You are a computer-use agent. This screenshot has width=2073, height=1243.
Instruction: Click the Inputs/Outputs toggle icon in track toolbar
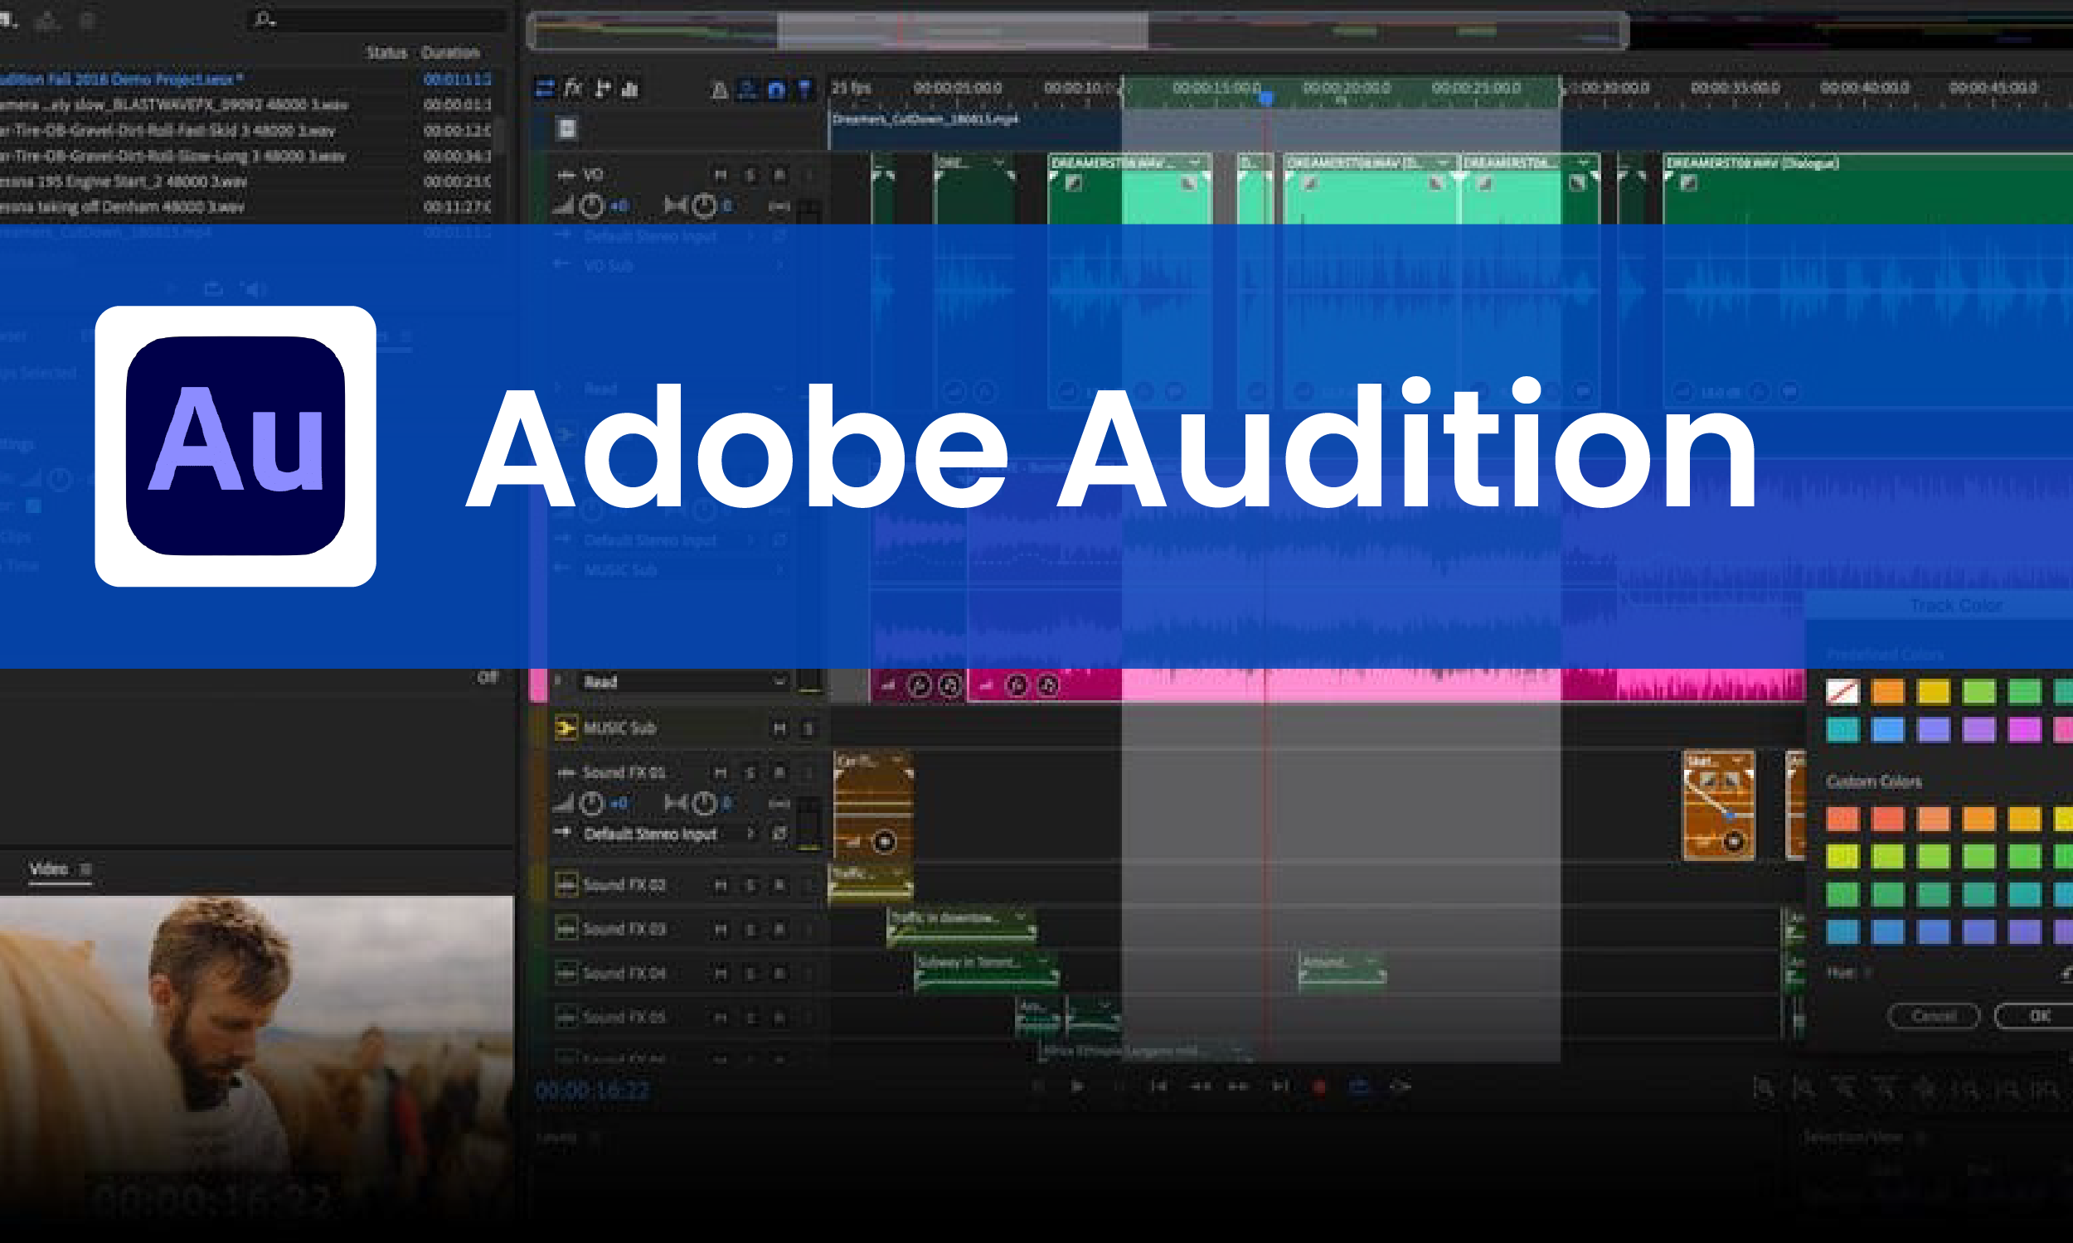tap(545, 88)
